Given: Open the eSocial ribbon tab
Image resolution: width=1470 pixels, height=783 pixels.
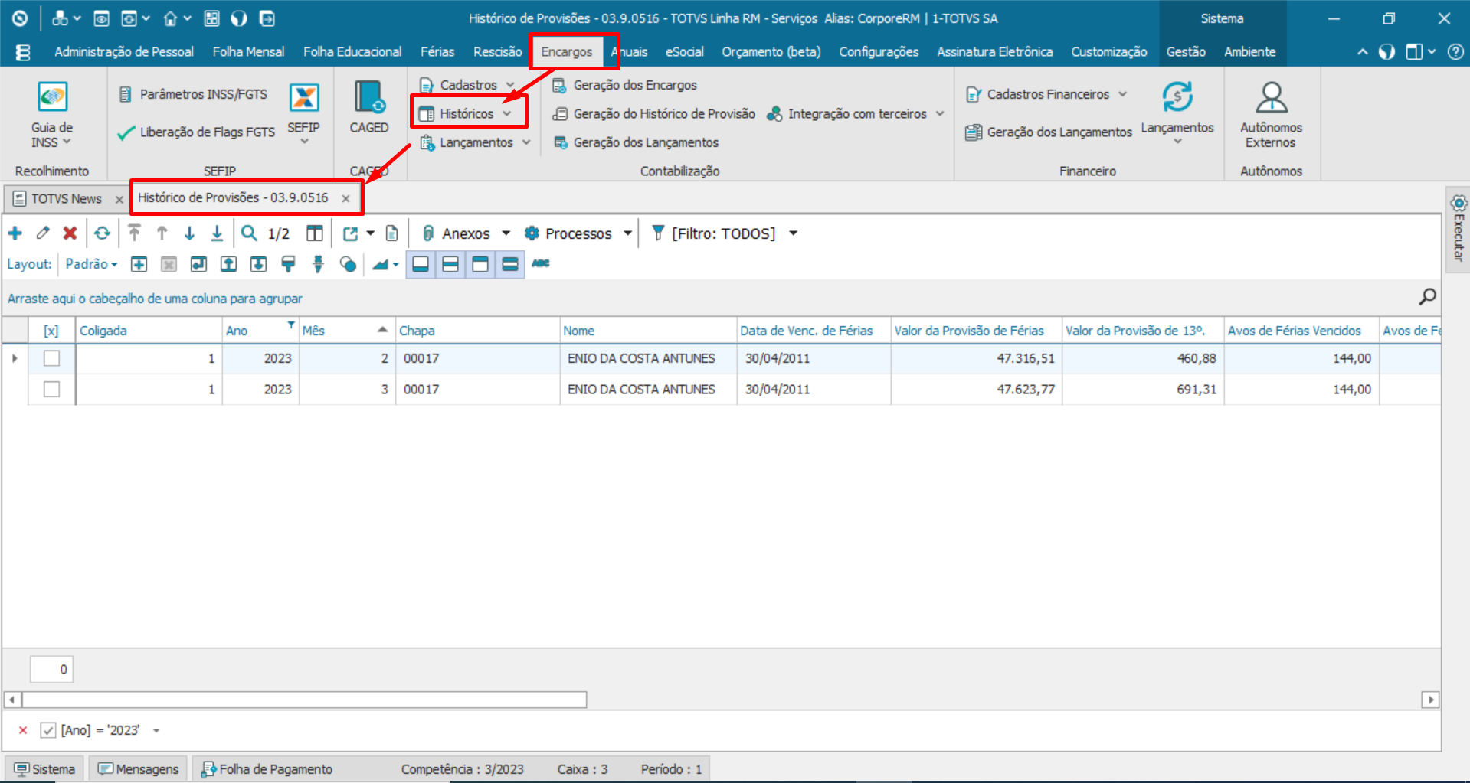Looking at the screenshot, I should coord(684,52).
